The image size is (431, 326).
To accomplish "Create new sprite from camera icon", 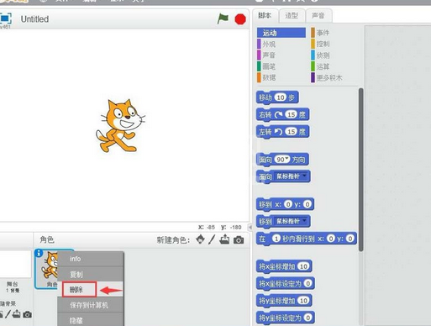I will point(239,240).
